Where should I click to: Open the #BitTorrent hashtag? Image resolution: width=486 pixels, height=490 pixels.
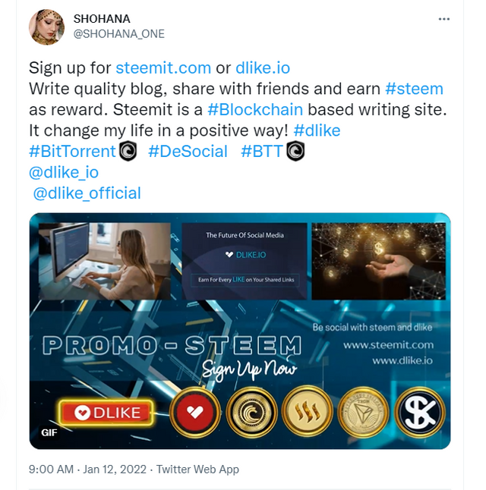pos(72,152)
